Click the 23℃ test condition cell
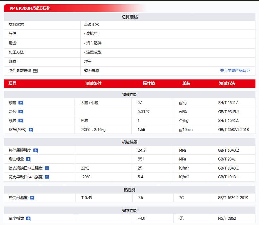 pyautogui.click(x=85, y=168)
